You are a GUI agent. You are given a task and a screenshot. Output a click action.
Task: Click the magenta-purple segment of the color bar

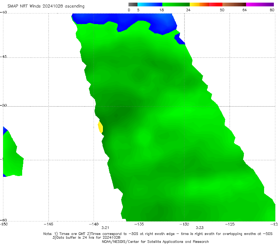(x=260, y=5)
